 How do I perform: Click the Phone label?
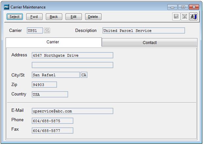(17, 120)
